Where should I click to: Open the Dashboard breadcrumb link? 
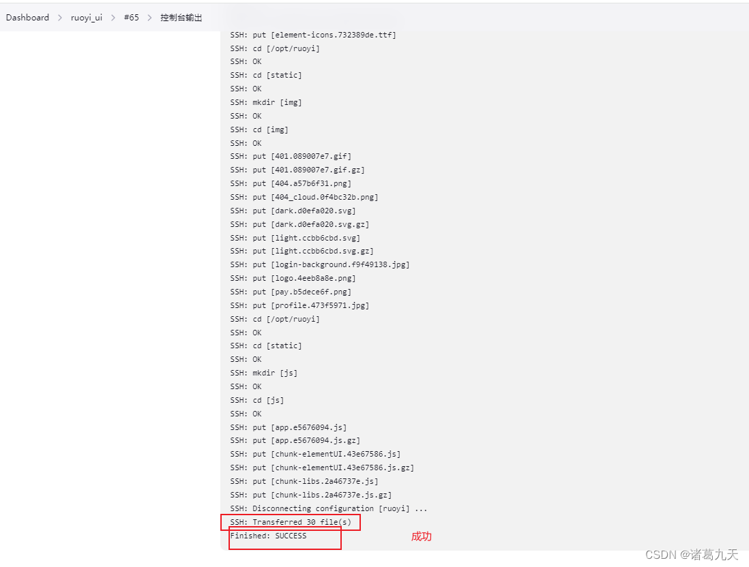click(27, 18)
